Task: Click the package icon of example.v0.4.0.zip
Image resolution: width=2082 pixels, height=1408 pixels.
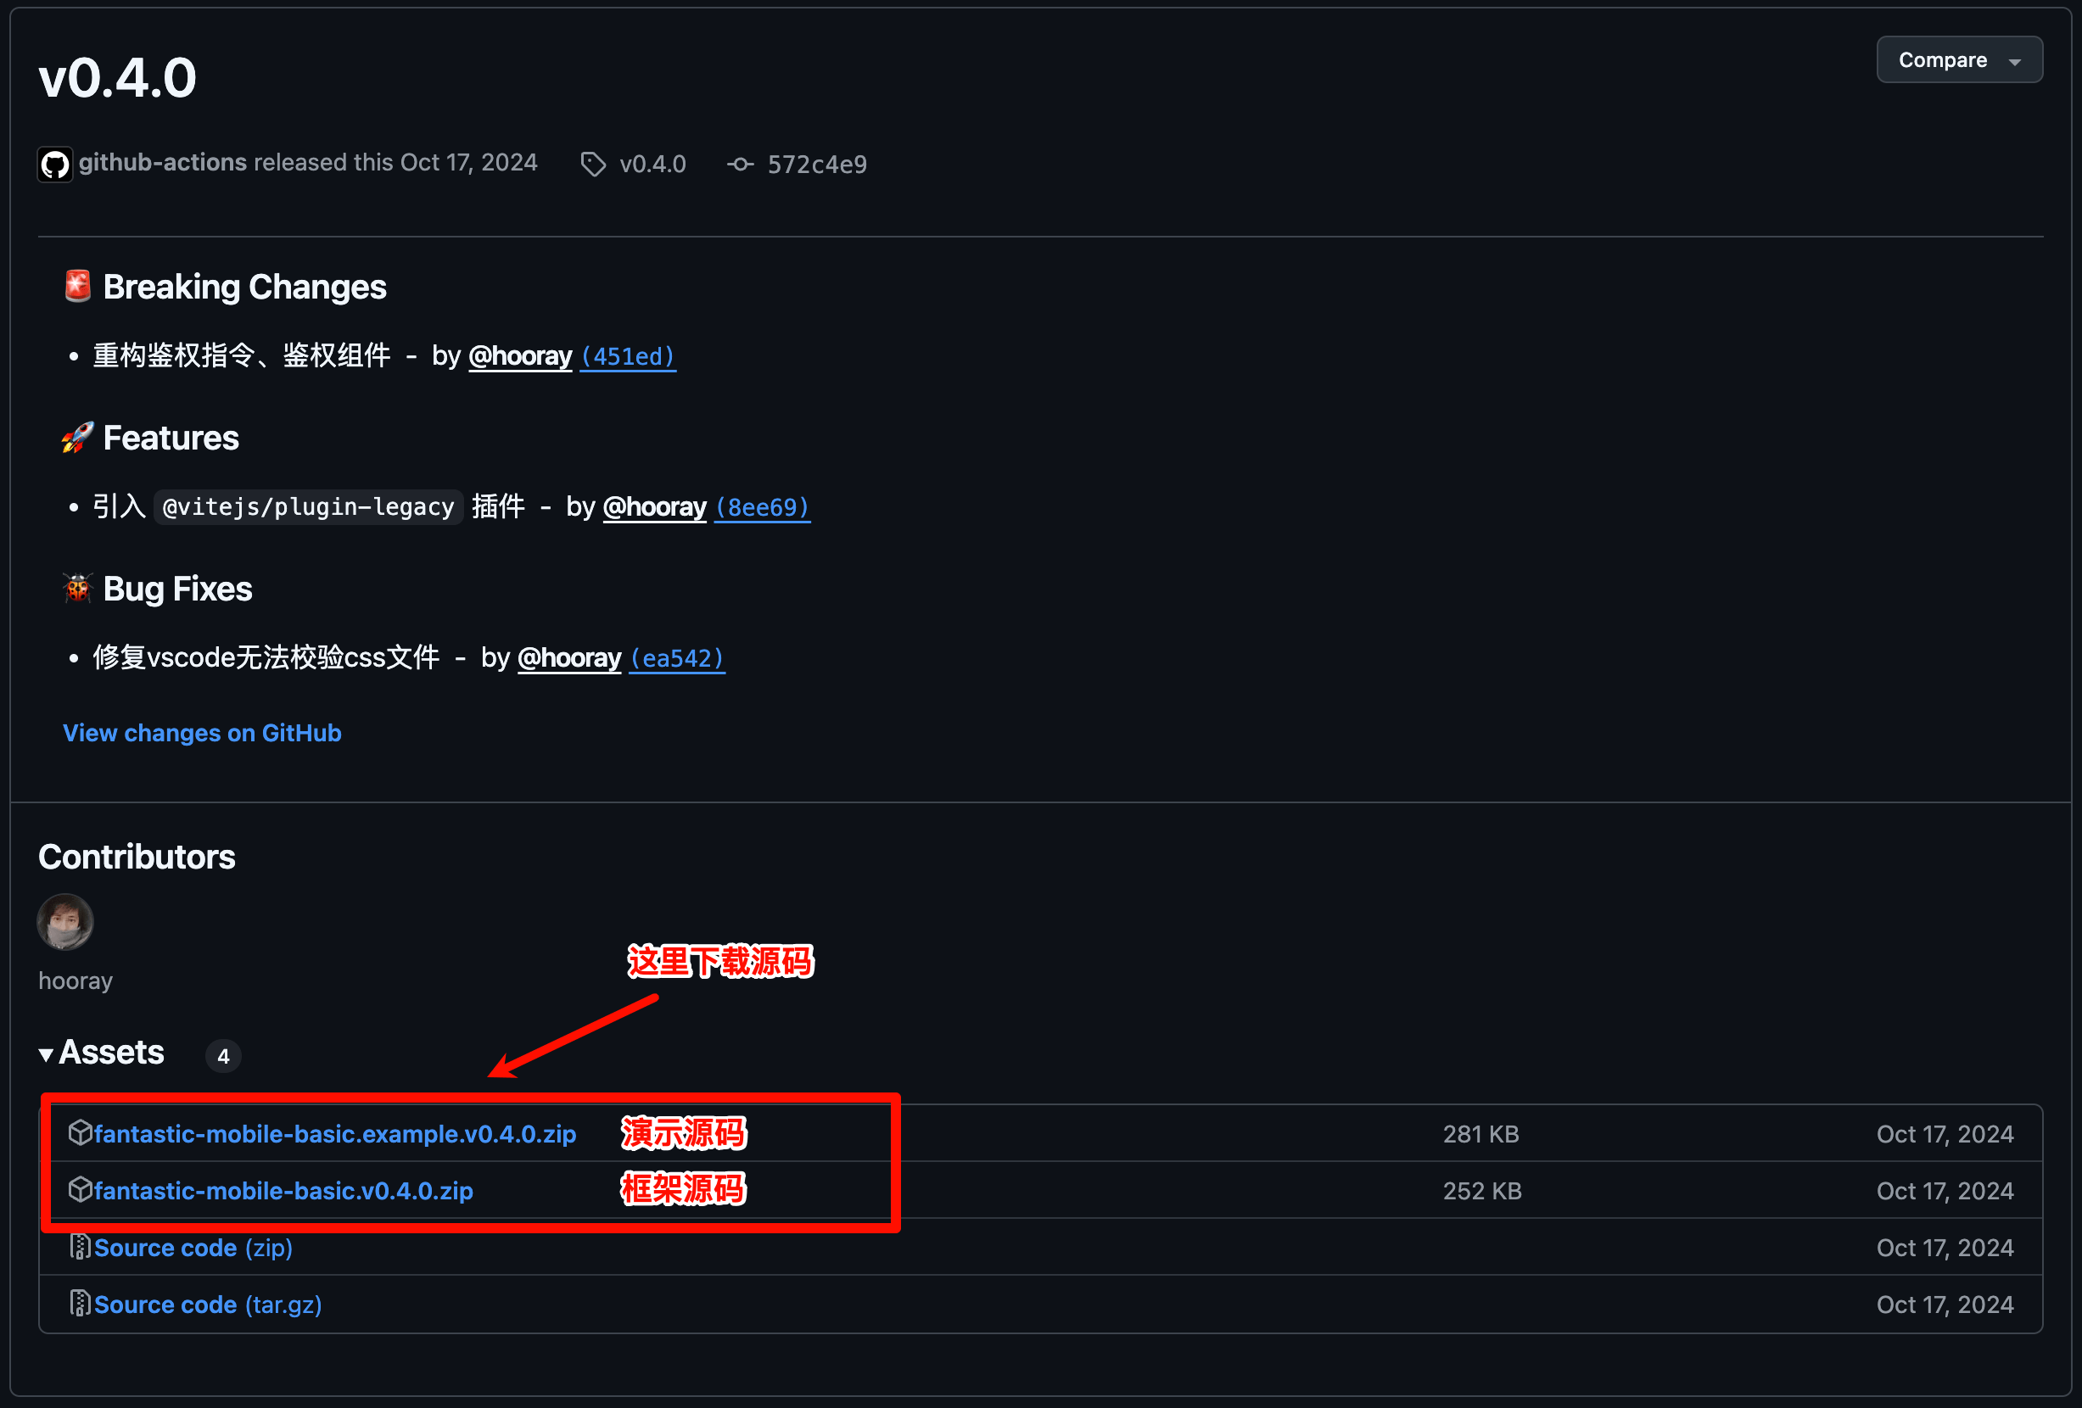Action: click(x=80, y=1133)
